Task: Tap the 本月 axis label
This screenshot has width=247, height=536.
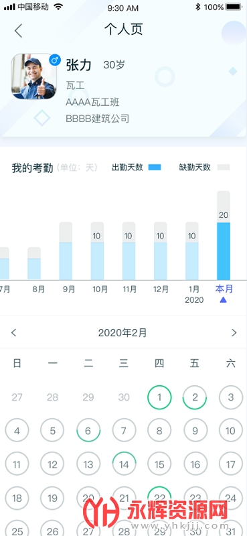Action: pos(224,289)
